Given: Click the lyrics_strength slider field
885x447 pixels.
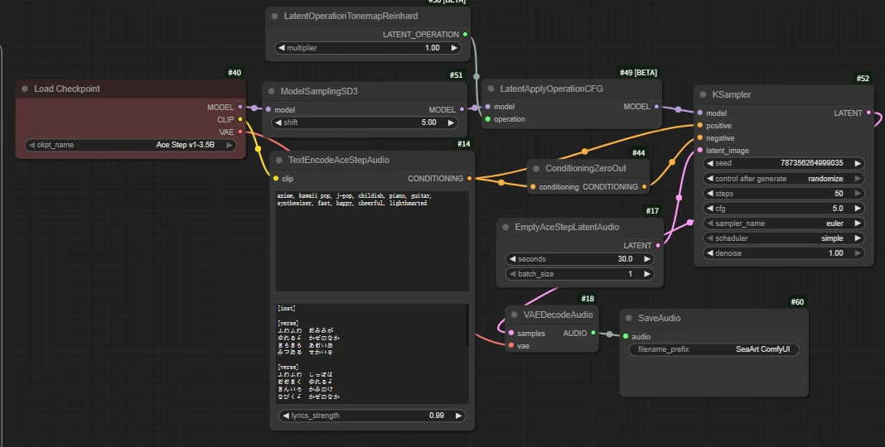Looking at the screenshot, I should pyautogui.click(x=372, y=416).
